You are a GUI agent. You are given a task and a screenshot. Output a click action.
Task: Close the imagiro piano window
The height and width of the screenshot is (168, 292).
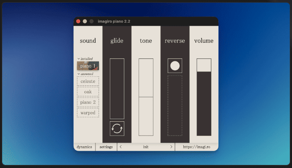pyautogui.click(x=78, y=21)
